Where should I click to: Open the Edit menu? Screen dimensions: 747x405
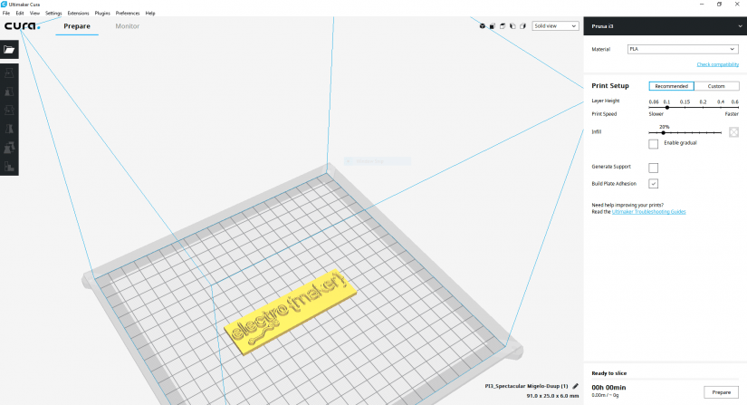point(20,14)
